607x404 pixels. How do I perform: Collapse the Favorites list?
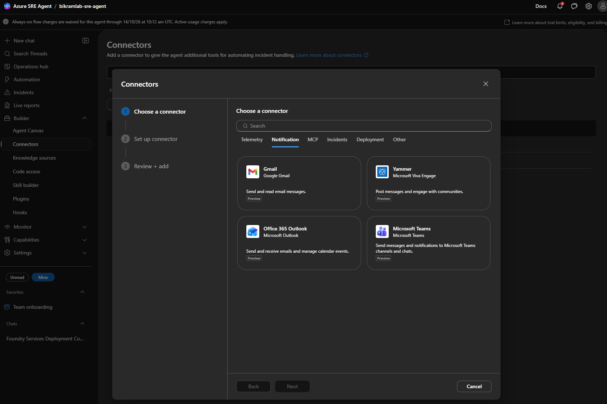[82, 292]
